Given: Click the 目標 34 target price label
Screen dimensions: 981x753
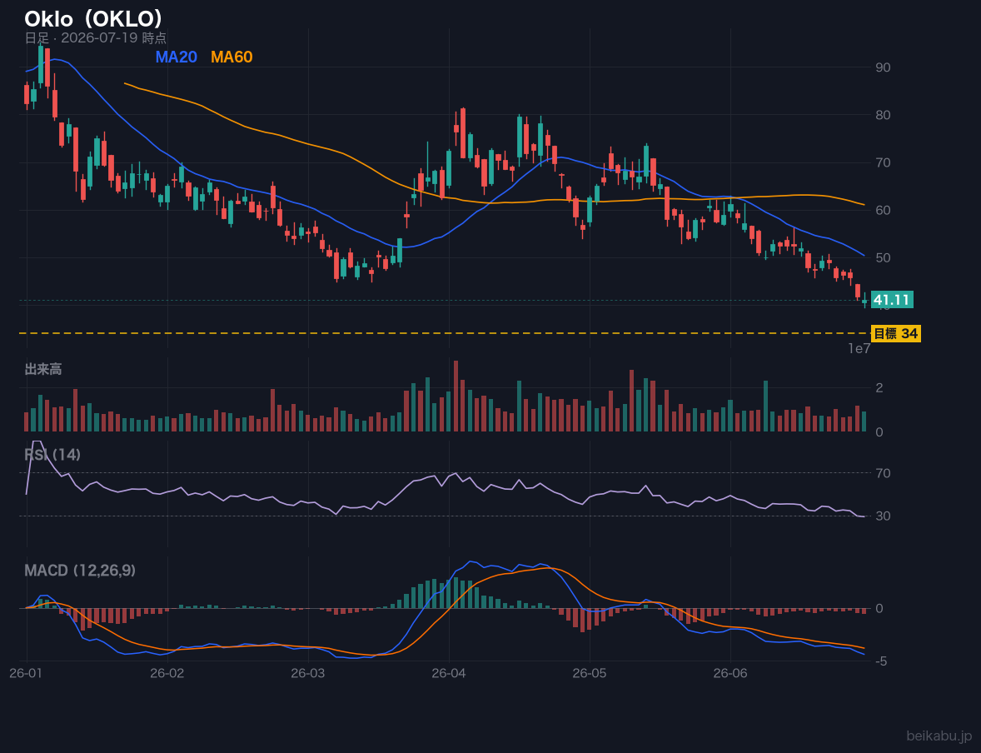Looking at the screenshot, I should pyautogui.click(x=895, y=334).
